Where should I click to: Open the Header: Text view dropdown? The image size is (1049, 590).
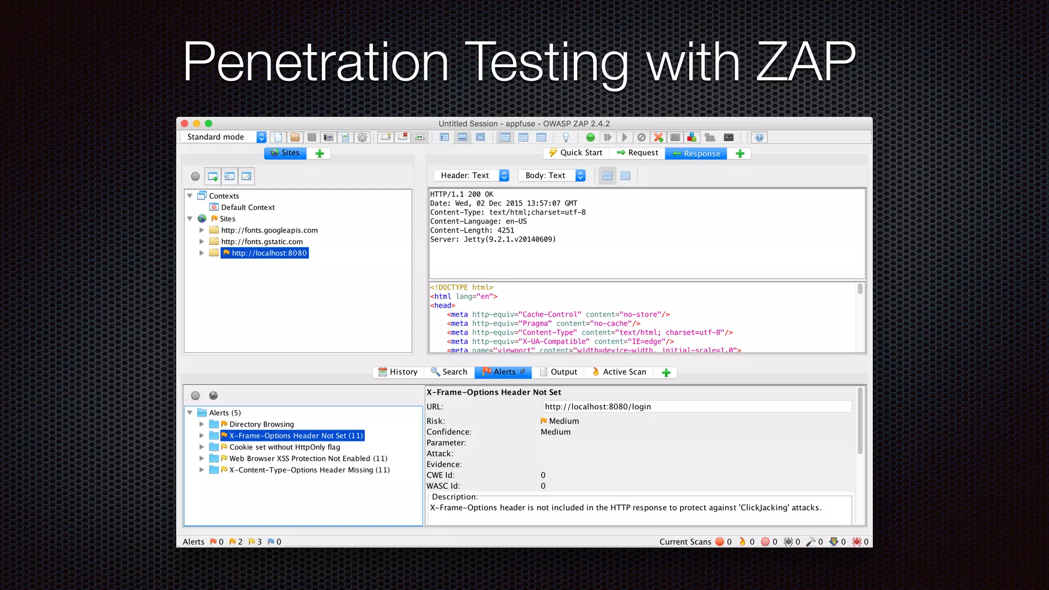coord(471,175)
